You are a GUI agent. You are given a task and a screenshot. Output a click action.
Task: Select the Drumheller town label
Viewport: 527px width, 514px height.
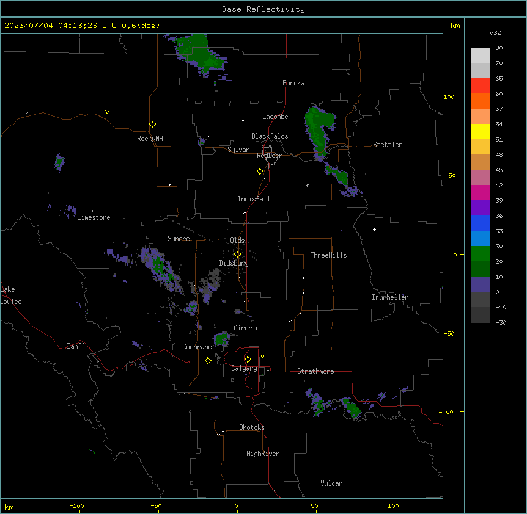[x=390, y=297]
